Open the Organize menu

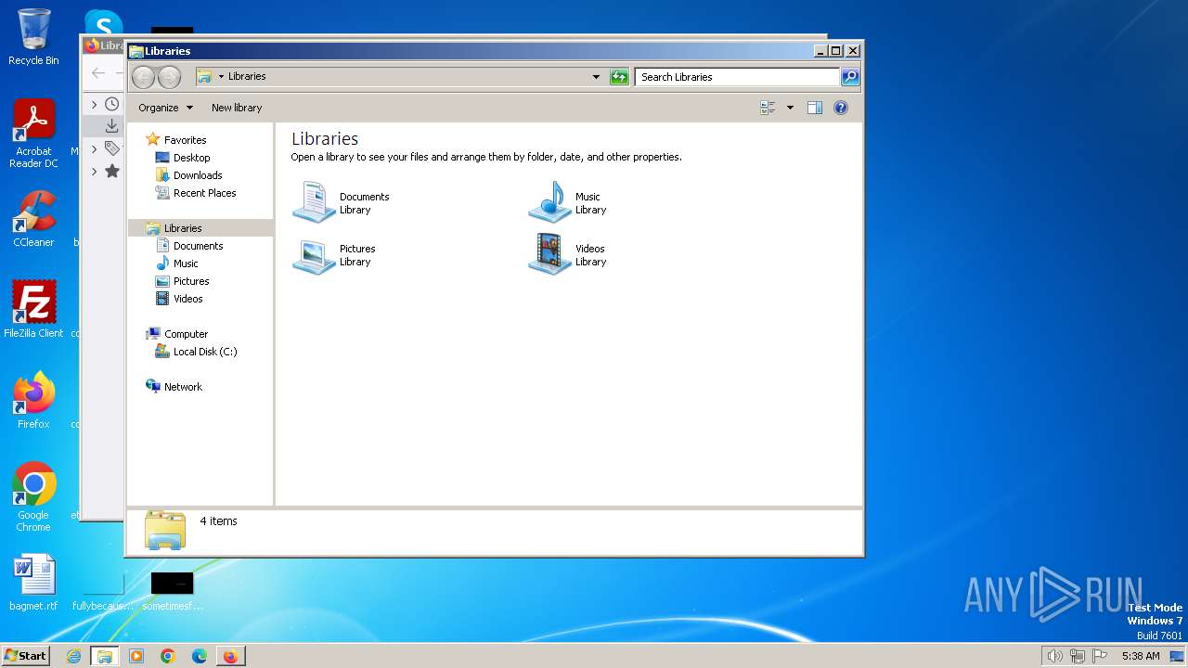click(x=165, y=108)
